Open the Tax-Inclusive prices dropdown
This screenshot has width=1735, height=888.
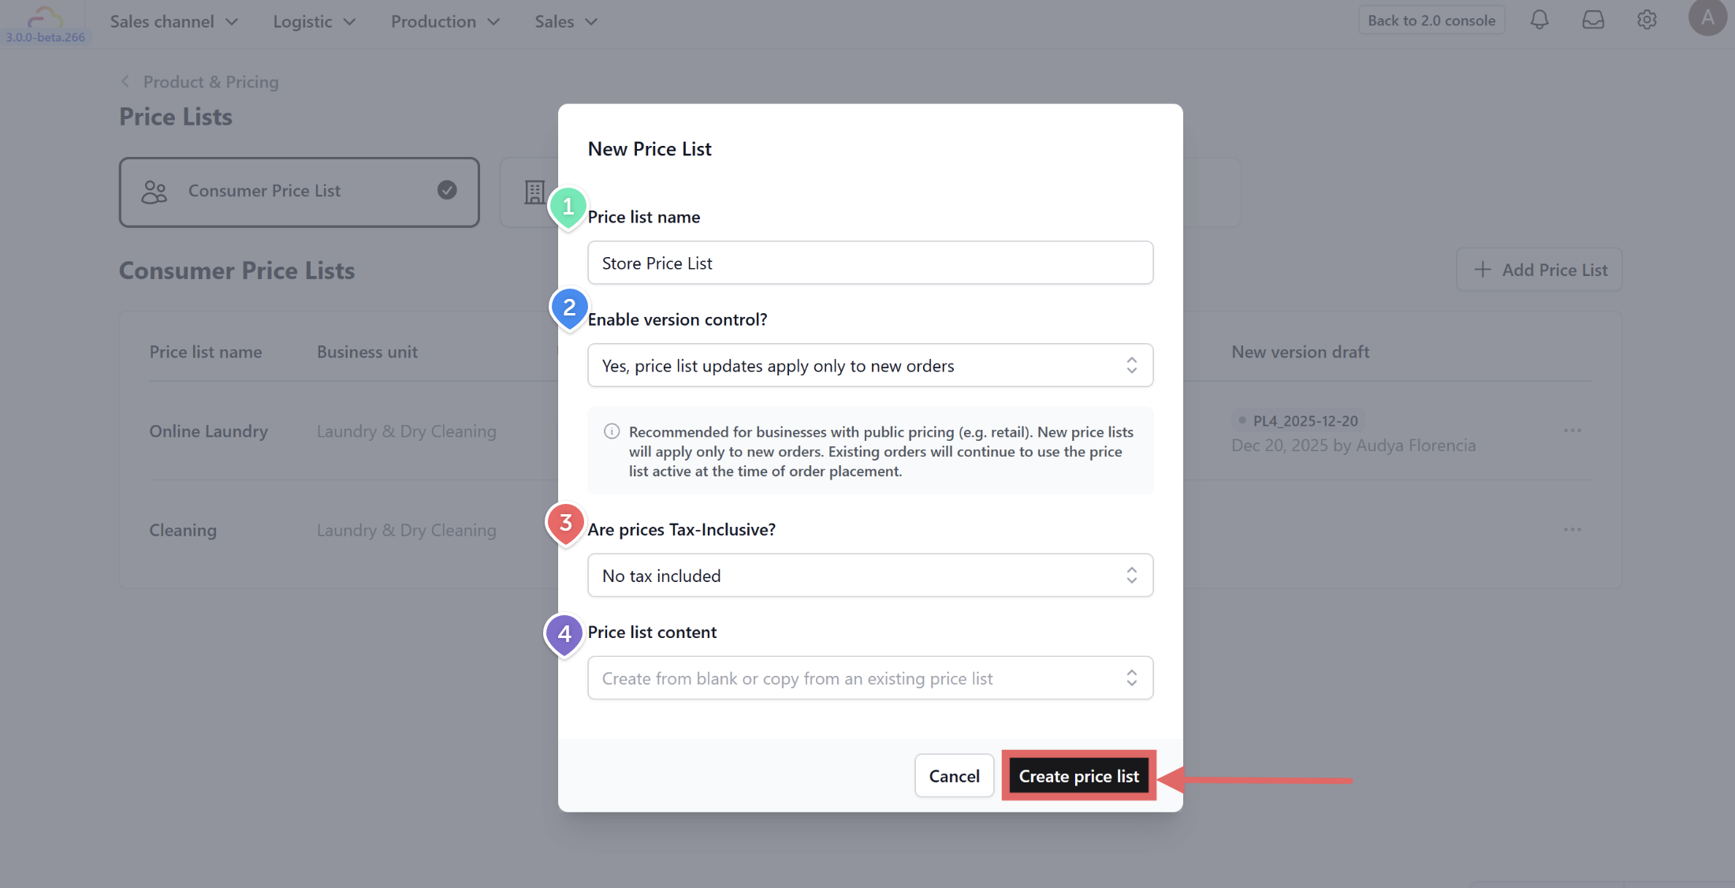(x=869, y=576)
